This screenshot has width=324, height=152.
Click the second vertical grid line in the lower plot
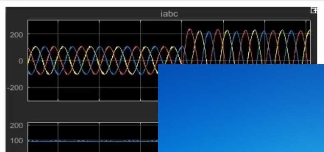(99, 137)
